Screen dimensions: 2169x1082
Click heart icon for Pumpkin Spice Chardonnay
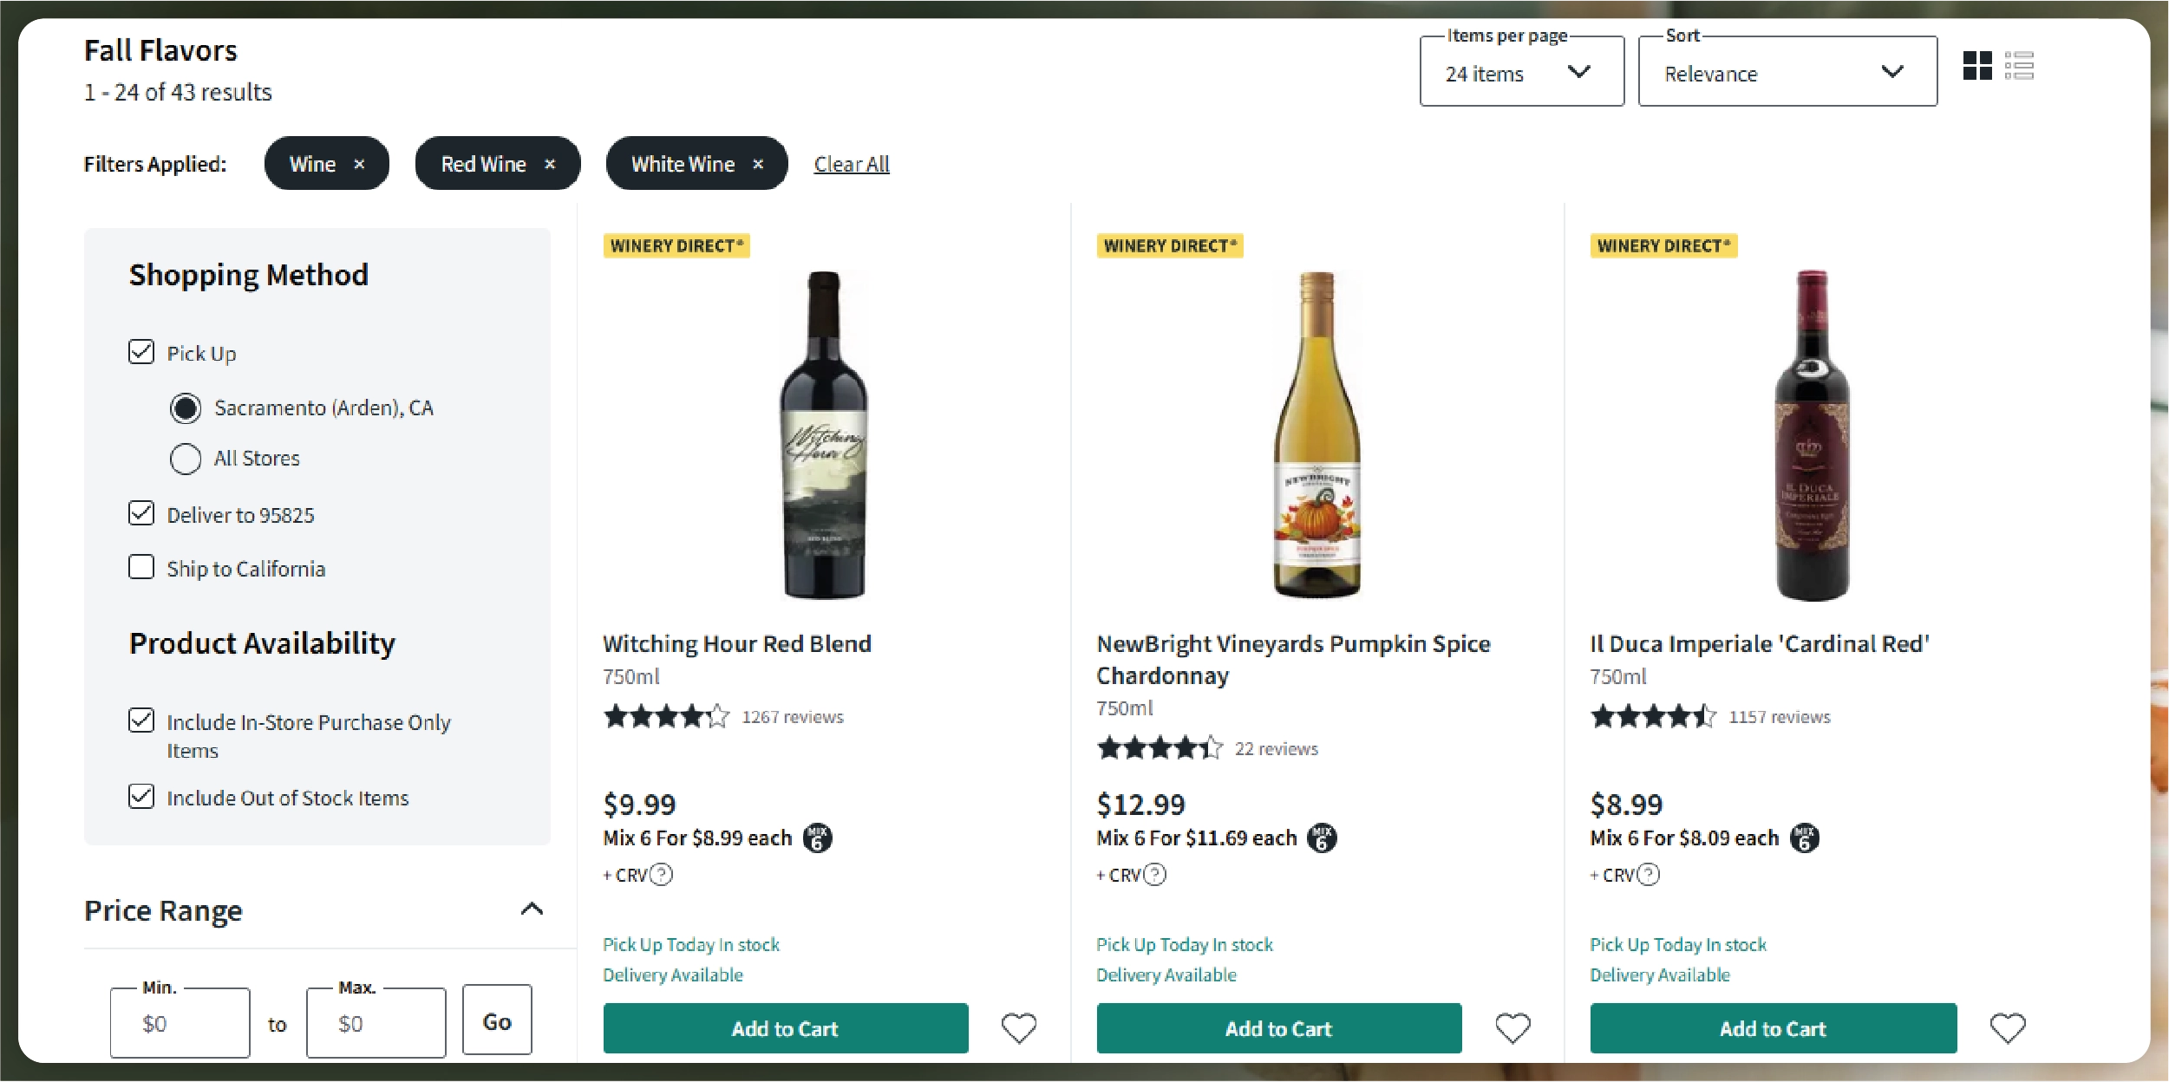tap(1512, 1028)
